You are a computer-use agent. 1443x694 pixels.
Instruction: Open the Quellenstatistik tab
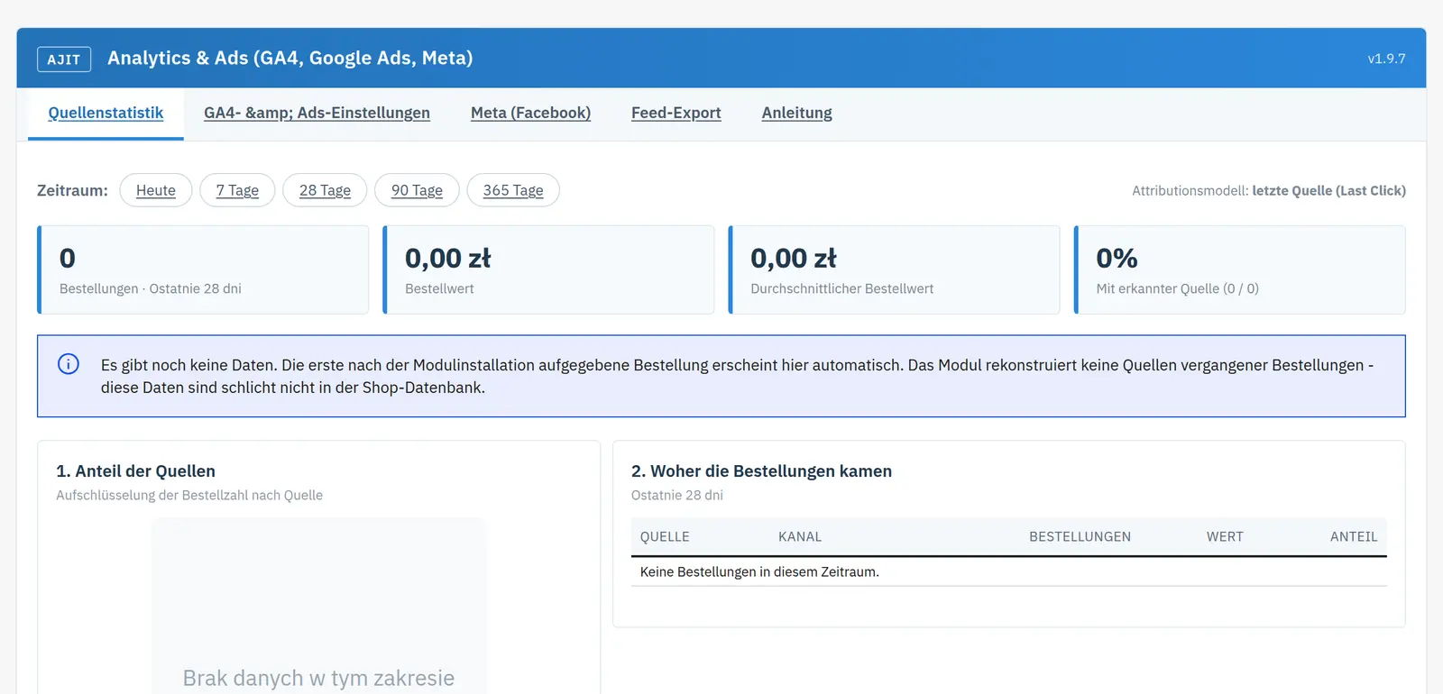coord(106,113)
